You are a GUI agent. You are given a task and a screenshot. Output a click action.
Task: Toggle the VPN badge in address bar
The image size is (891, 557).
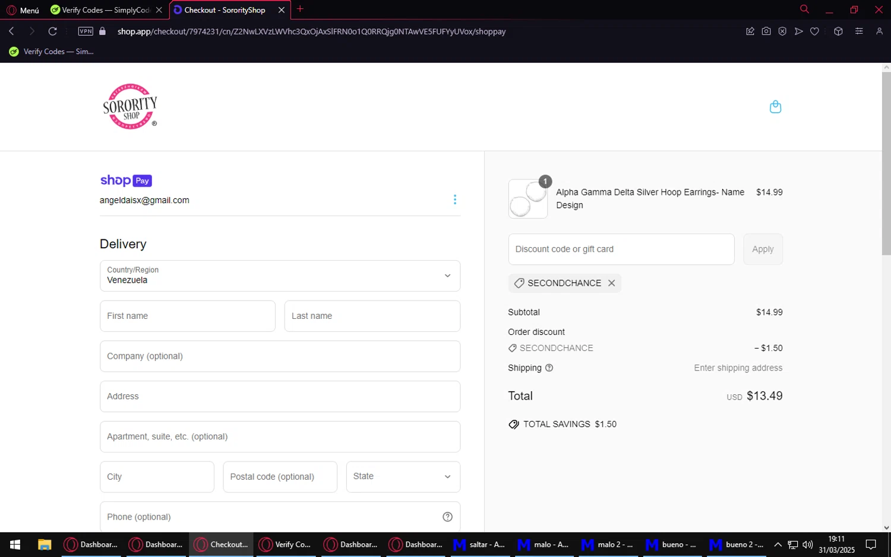[x=86, y=31]
